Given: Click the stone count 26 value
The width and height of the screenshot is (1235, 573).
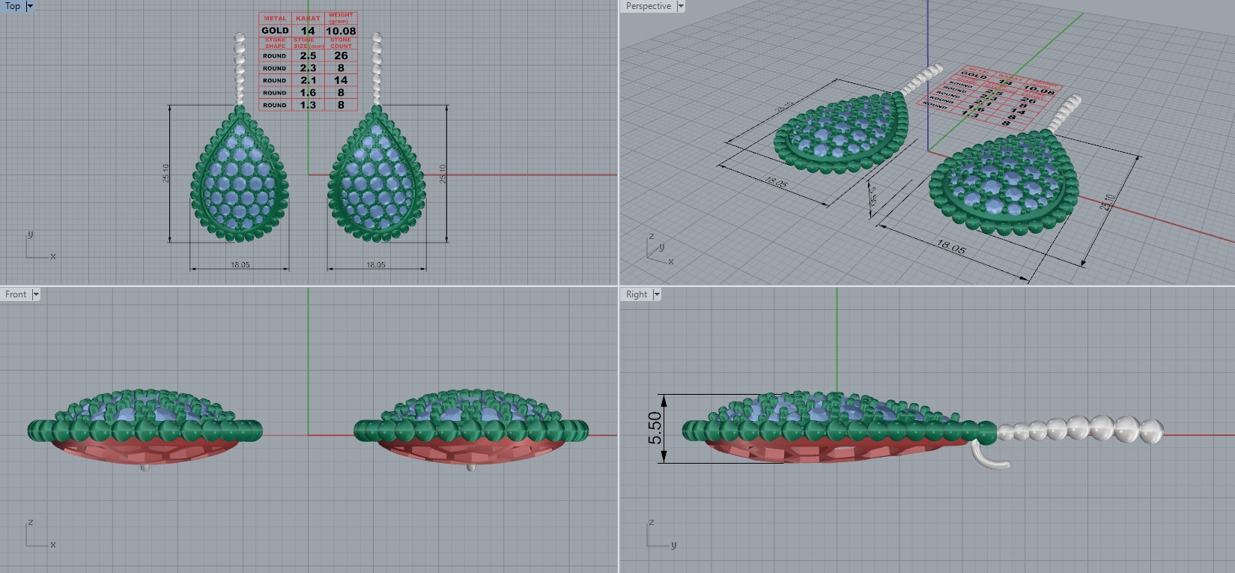Looking at the screenshot, I should (x=341, y=55).
